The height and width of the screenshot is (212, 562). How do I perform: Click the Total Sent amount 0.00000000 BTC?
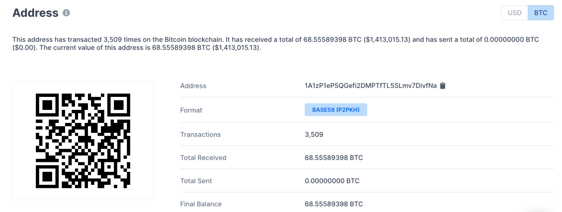tap(332, 181)
